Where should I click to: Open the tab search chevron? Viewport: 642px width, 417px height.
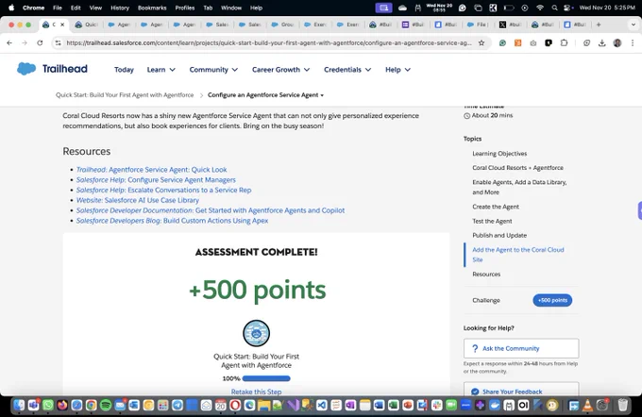pyautogui.click(x=633, y=25)
